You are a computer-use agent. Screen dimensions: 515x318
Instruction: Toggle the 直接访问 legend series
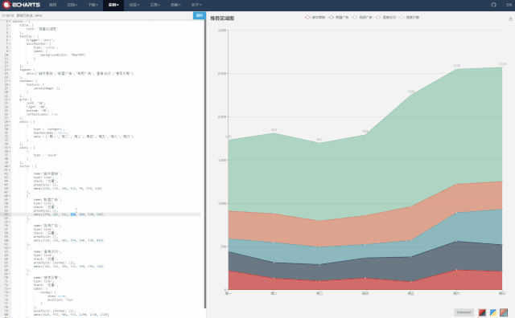coord(385,18)
